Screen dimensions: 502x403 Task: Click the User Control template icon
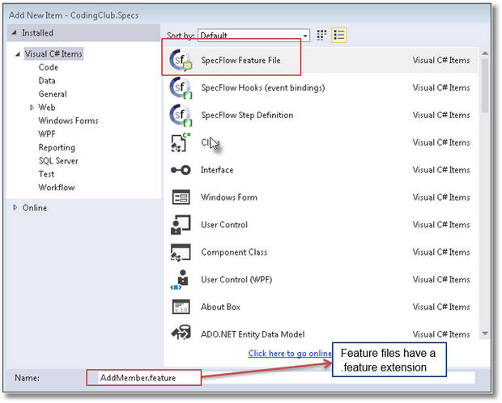pyautogui.click(x=181, y=225)
